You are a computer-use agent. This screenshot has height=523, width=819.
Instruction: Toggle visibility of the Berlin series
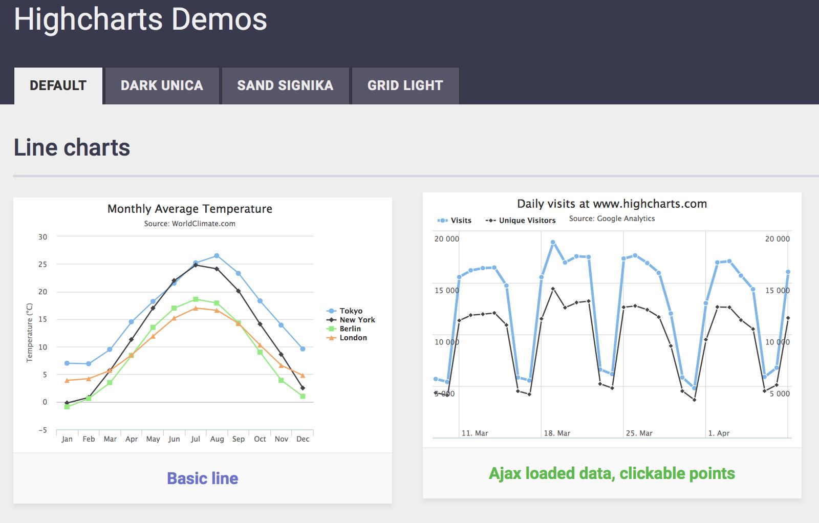pyautogui.click(x=351, y=329)
